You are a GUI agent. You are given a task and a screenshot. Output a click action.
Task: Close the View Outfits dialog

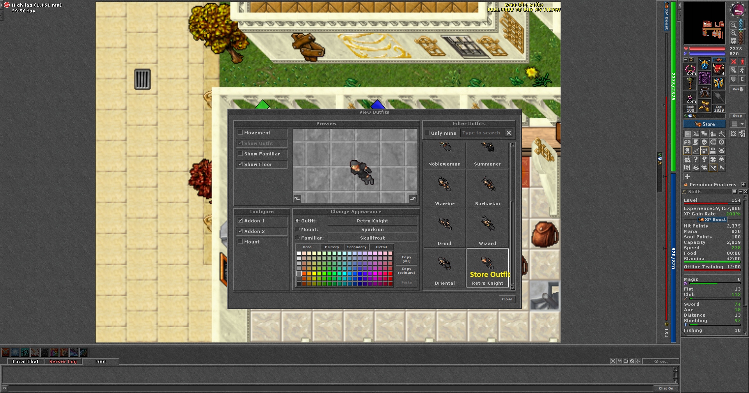[507, 299]
